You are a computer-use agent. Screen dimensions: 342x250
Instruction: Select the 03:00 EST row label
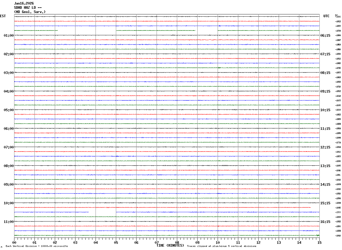click(9, 73)
